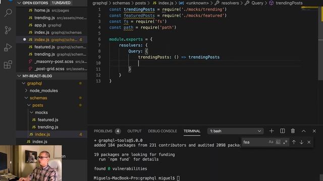
Task: Switch to the DEBUG CONSOLE tab
Action: (x=163, y=131)
